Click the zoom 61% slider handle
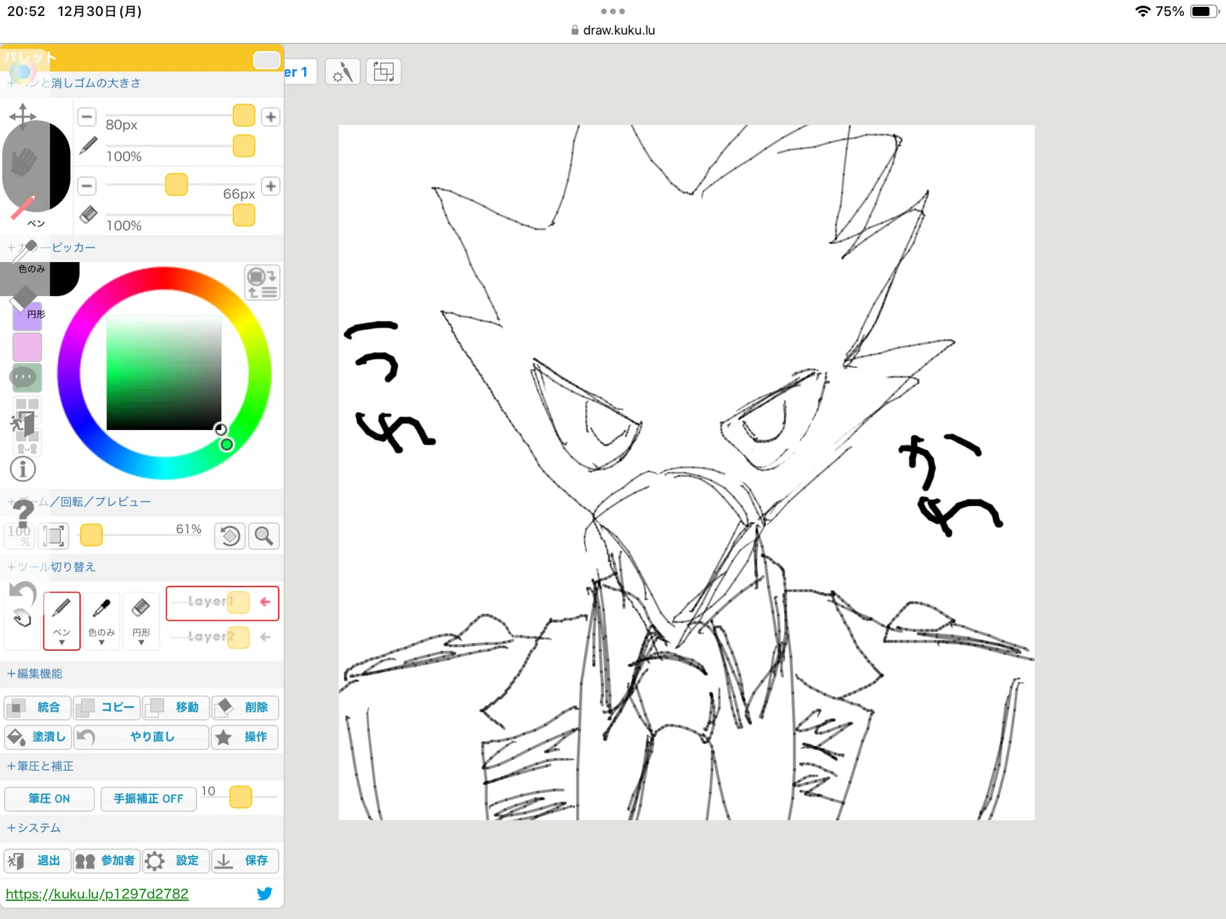This screenshot has height=919, width=1226. 91,535
